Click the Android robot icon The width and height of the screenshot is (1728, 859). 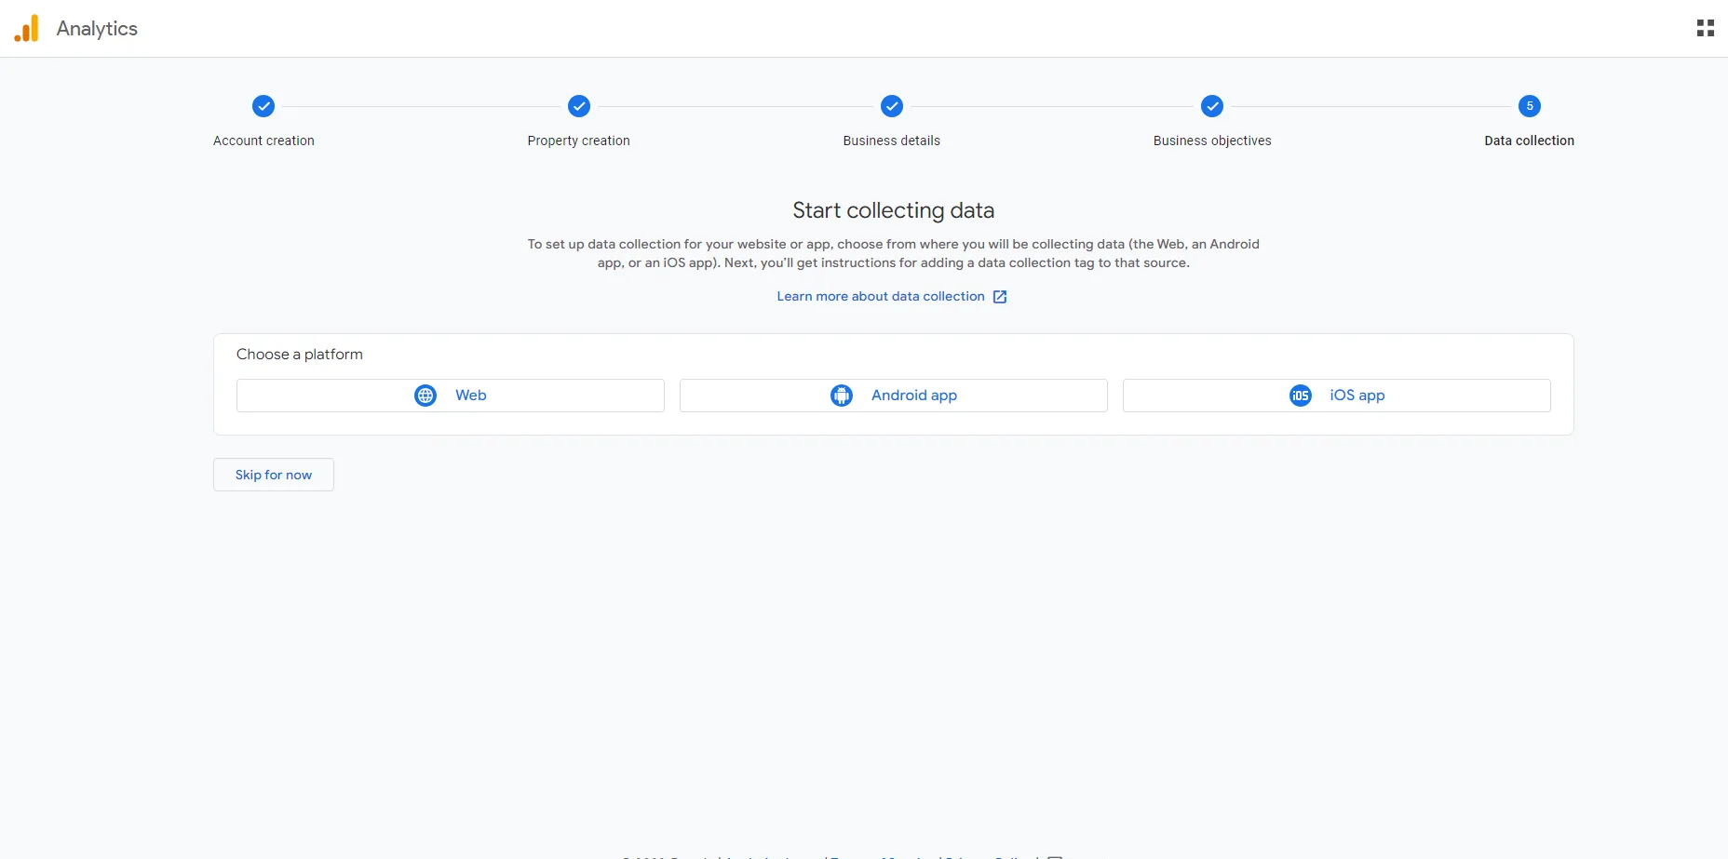841,395
